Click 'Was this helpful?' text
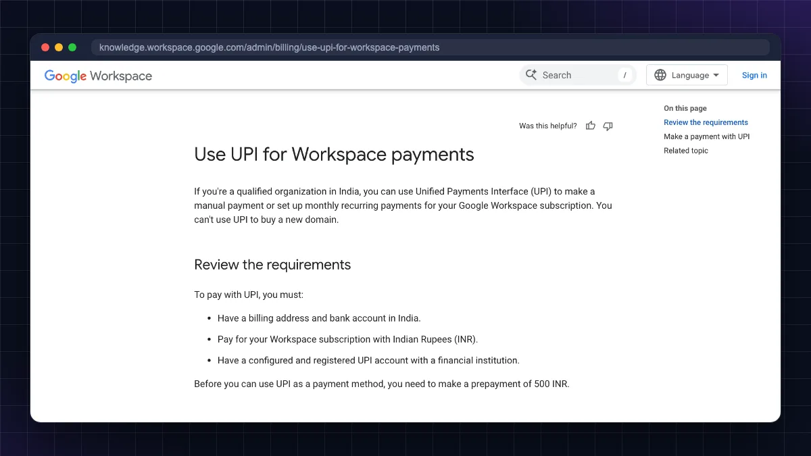This screenshot has height=456, width=811. click(x=548, y=126)
